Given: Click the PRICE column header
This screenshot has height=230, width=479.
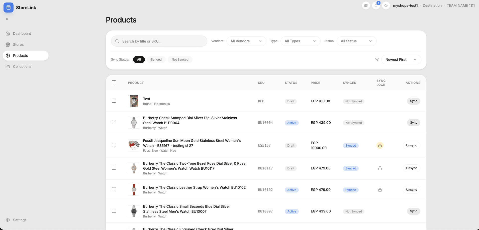Looking at the screenshot, I should 315,83.
